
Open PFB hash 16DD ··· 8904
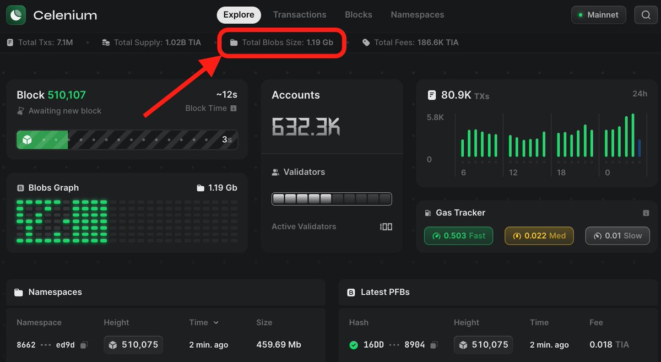point(394,345)
